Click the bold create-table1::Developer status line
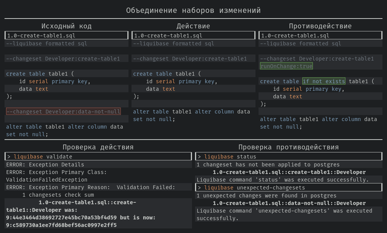 tap(289, 172)
